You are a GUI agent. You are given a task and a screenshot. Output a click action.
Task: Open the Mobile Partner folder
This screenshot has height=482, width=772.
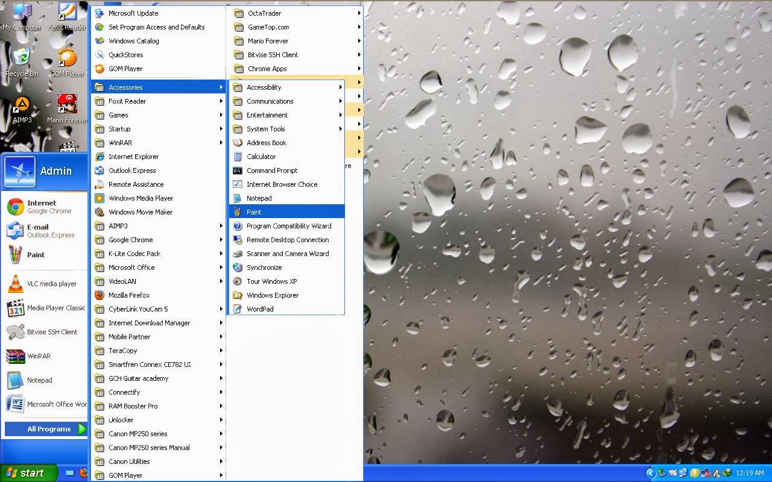158,337
